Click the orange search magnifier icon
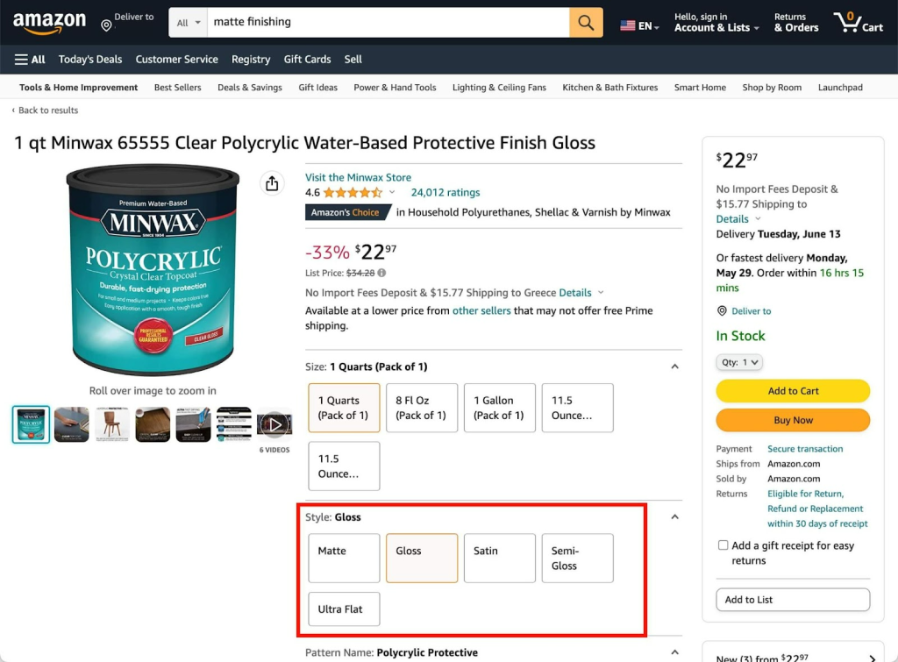The width and height of the screenshot is (898, 662). pos(586,22)
